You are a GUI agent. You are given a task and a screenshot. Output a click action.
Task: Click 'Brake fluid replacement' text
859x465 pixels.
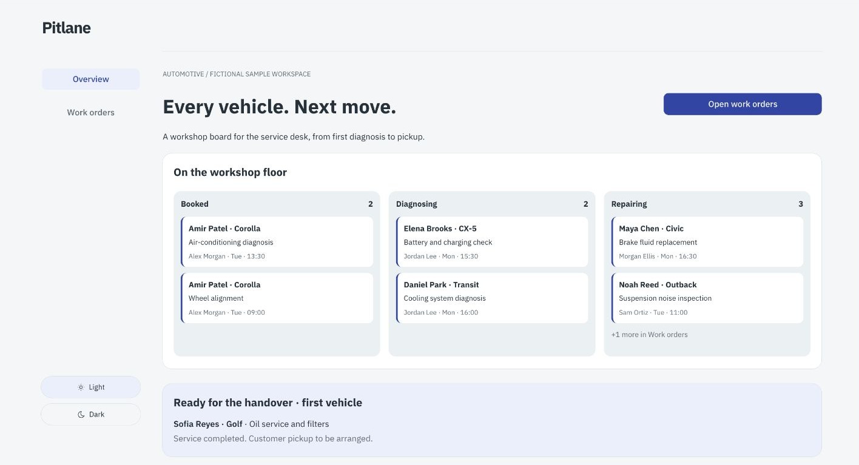tap(658, 243)
